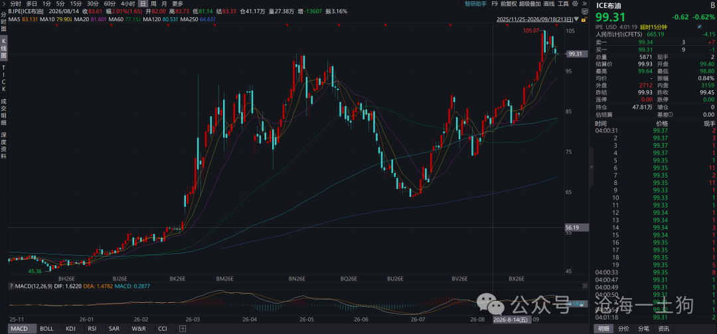Select the 5分 five-minute period
This screenshot has height=334, width=717.
click(x=60, y=3)
